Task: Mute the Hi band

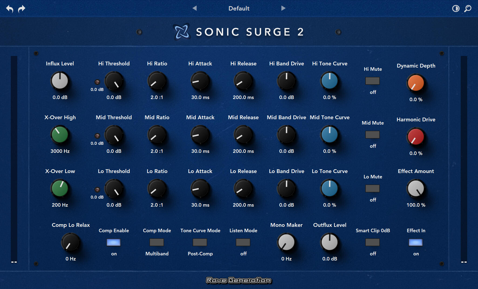Action: (373, 81)
